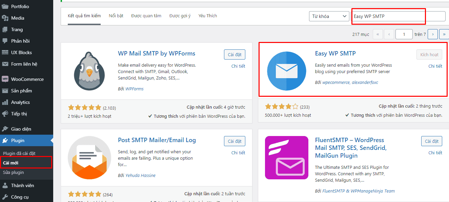449x202 pixels.
Task: Click the WooCommerce logo icon in sidebar
Action: tap(5, 79)
